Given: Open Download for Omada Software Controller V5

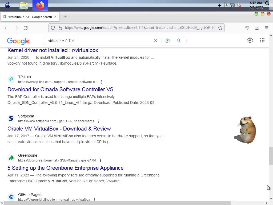Looking at the screenshot, I should 60,89.
